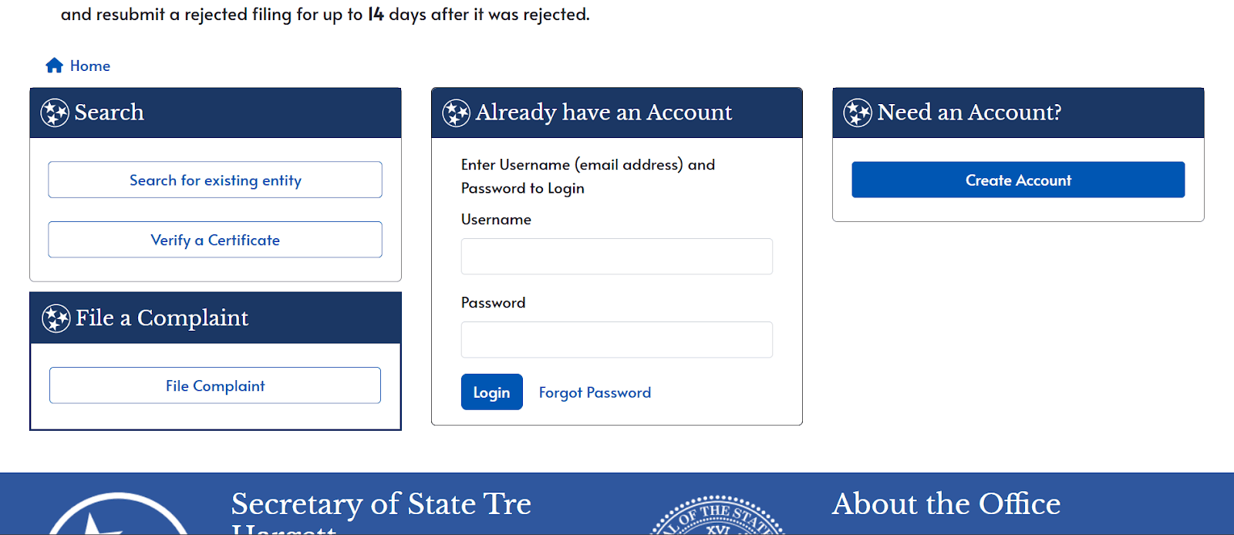Image resolution: width=1234 pixels, height=535 pixels.
Task: Focus the Username input field
Action: (x=617, y=256)
